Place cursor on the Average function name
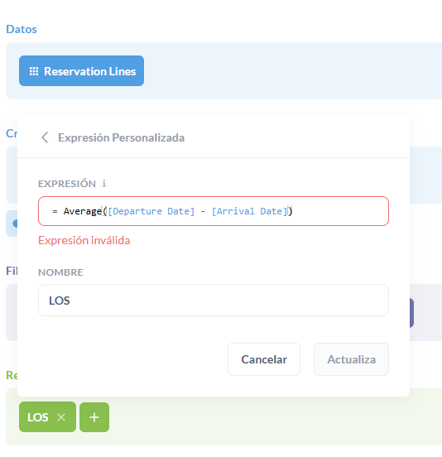The height and width of the screenshot is (457, 442). (83, 211)
